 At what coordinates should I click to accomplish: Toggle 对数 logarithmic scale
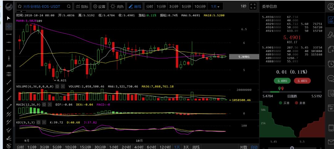[243, 147]
